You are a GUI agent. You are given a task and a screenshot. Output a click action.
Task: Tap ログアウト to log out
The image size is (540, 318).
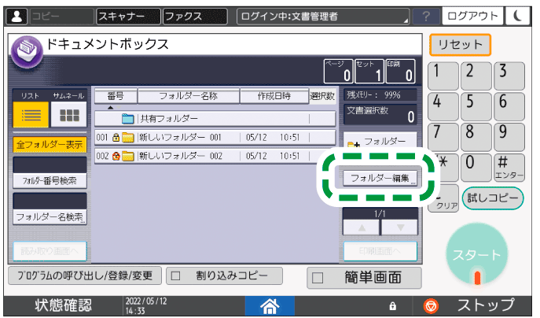[x=472, y=16]
